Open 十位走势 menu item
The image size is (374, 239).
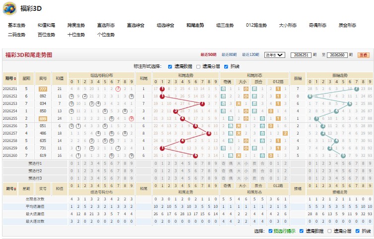(76, 35)
